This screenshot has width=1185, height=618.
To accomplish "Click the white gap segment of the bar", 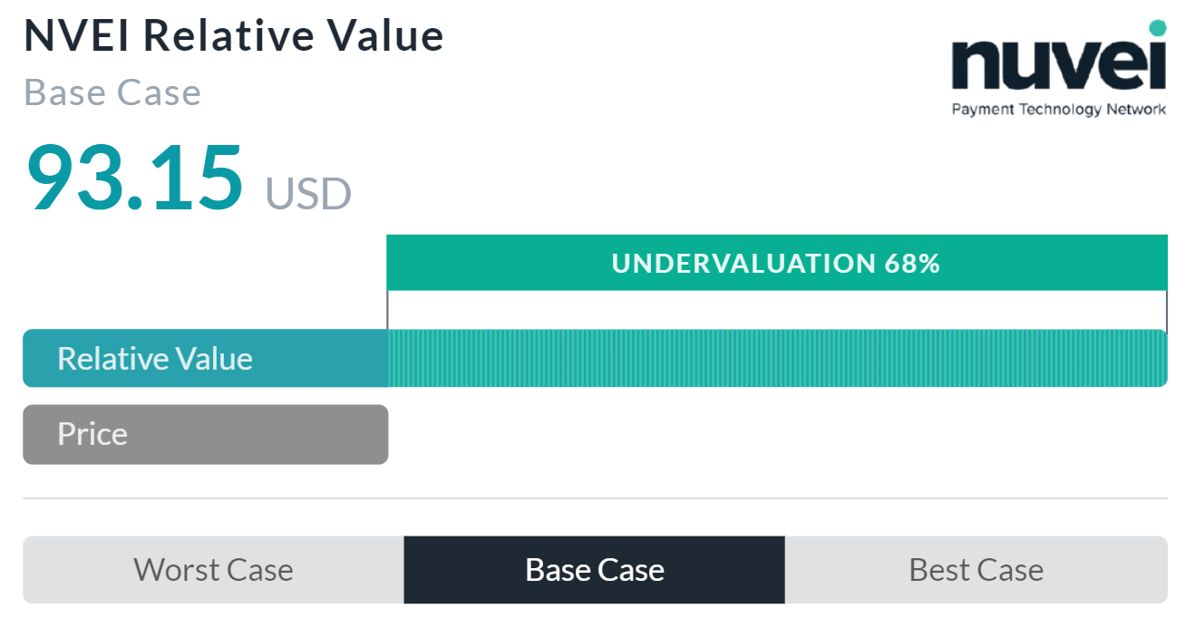I will coord(778,308).
